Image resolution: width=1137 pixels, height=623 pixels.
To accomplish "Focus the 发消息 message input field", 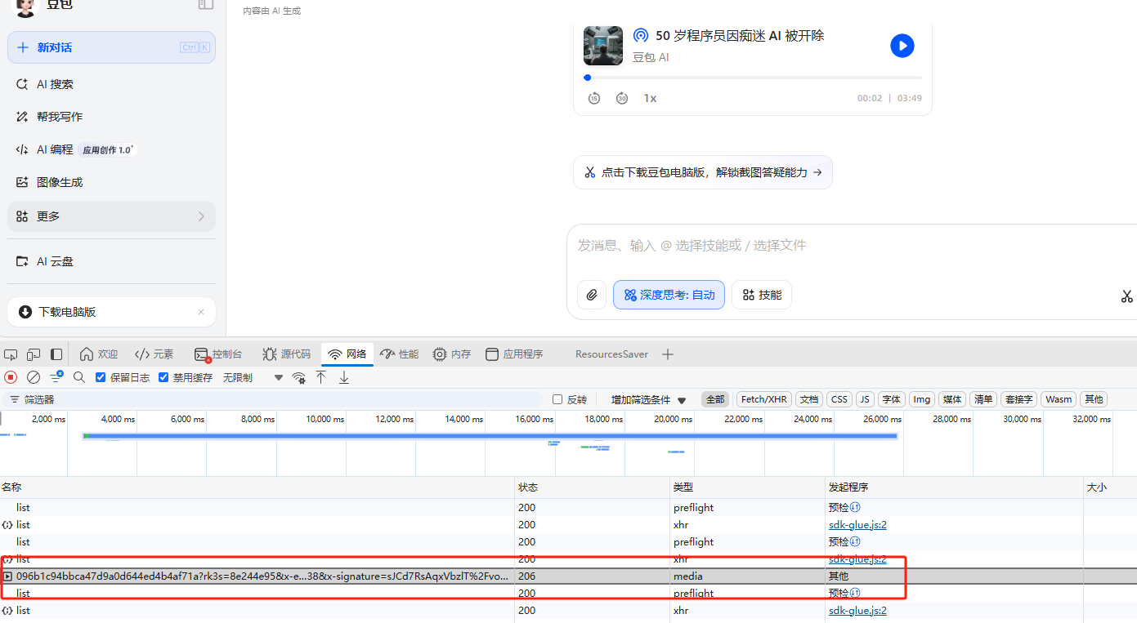I will (850, 245).
